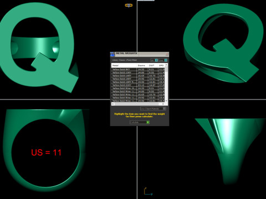Click scroll left arrow of horizontal scrollbar
Image resolution: width=266 pixels, height=199 pixels.
[x=113, y=104]
